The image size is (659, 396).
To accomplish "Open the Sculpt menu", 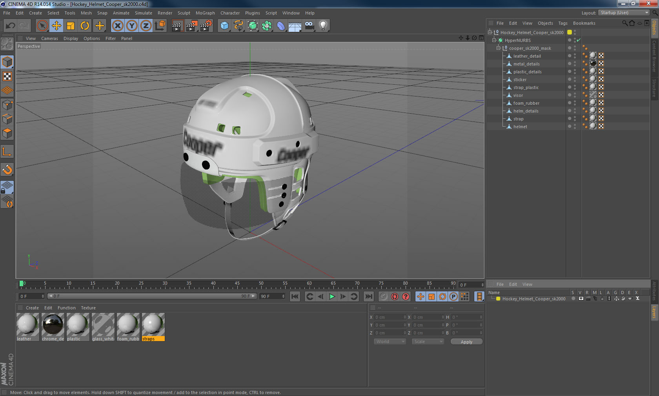I will [x=184, y=13].
